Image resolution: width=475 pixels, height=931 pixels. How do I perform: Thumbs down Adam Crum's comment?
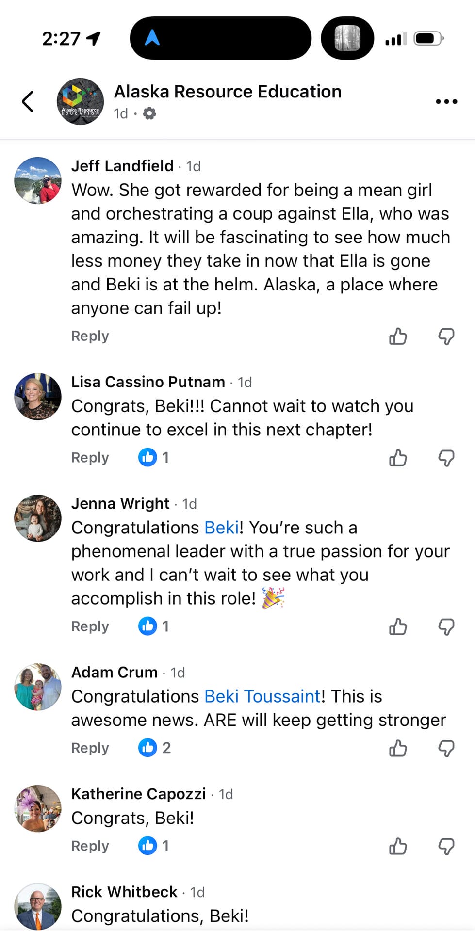446,748
